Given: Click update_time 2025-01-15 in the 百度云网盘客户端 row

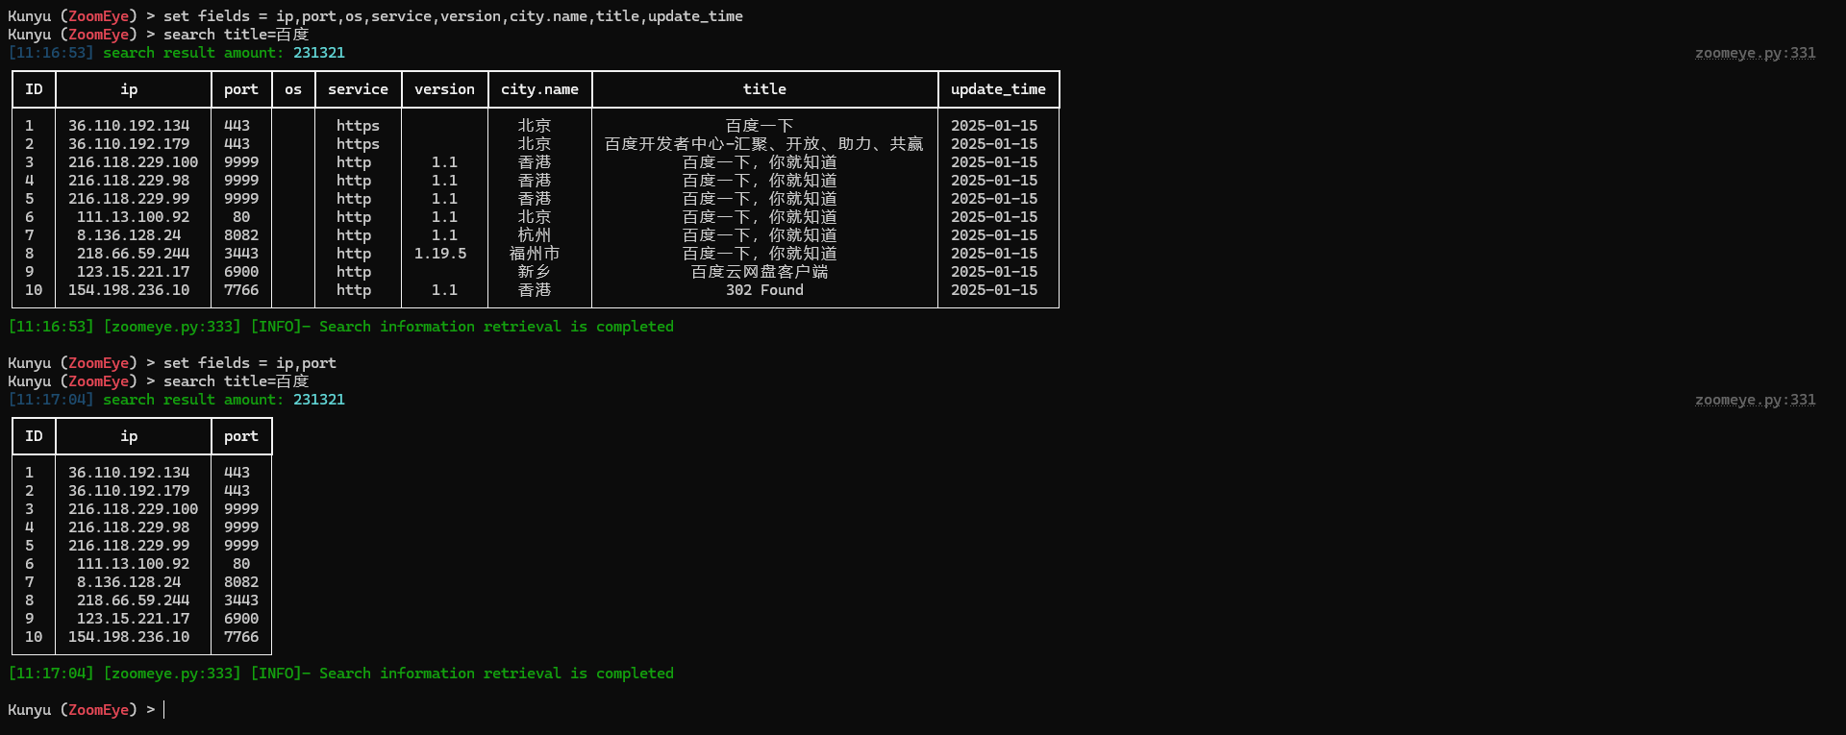Looking at the screenshot, I should [994, 272].
